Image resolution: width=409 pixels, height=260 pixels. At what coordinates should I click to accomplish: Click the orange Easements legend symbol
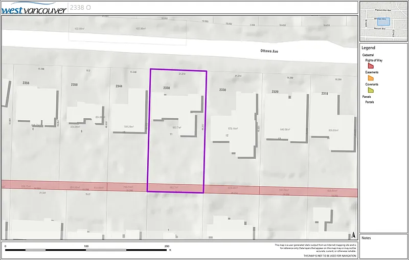click(371, 78)
